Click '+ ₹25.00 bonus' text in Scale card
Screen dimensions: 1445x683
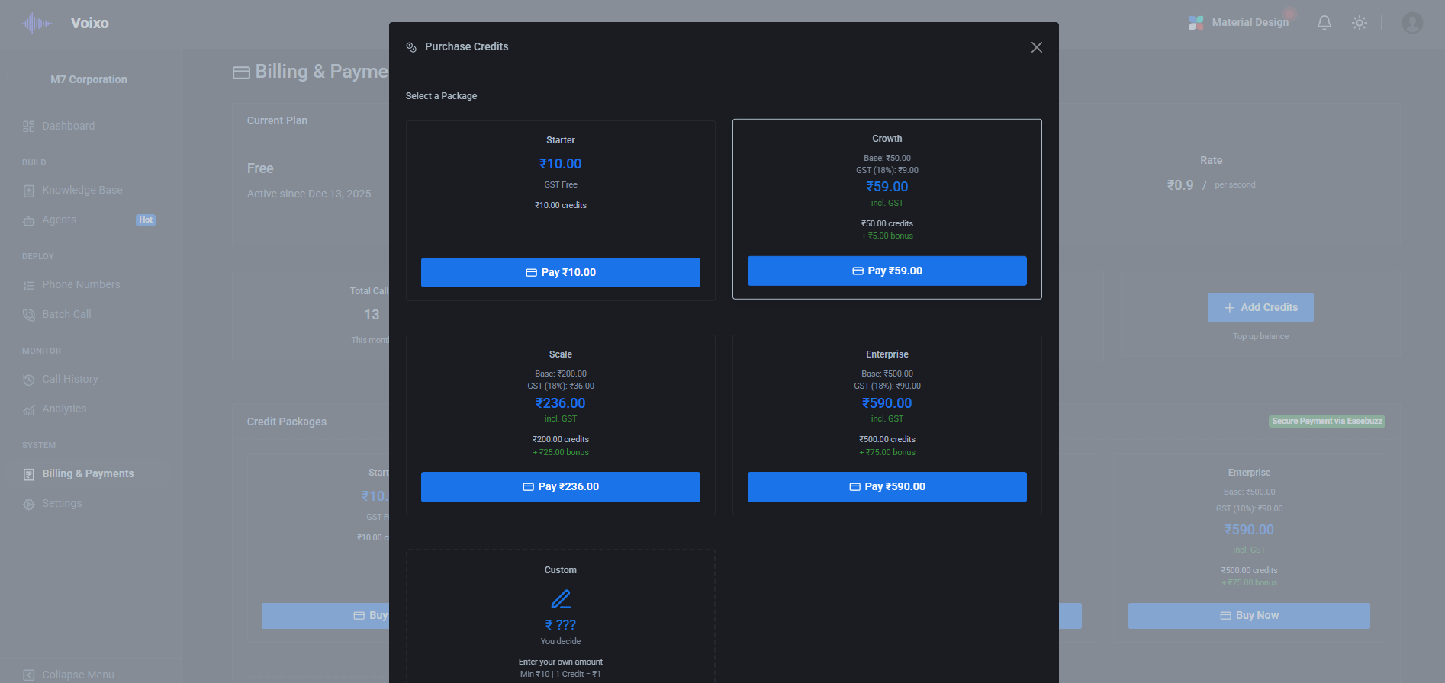pyautogui.click(x=561, y=452)
